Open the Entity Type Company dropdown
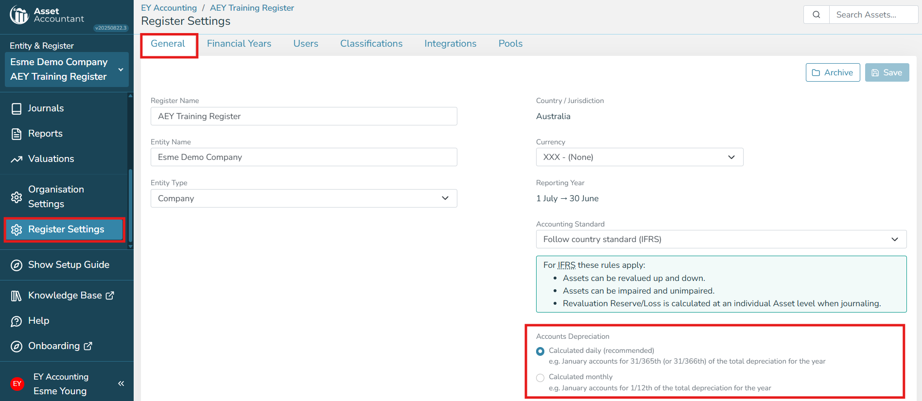The height and width of the screenshot is (401, 922). [x=304, y=198]
